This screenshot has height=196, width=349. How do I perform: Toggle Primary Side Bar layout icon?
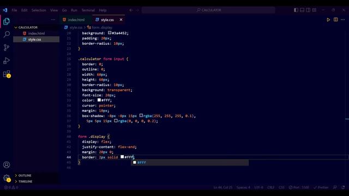pyautogui.click(x=296, y=10)
